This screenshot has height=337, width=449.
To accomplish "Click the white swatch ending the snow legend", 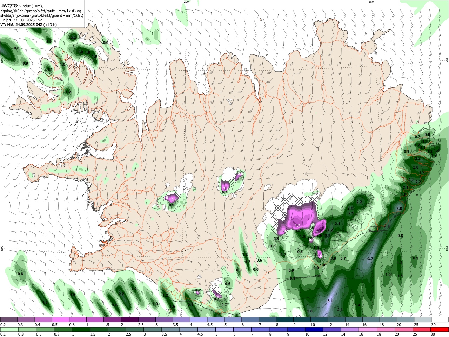I will click(x=440, y=319).
